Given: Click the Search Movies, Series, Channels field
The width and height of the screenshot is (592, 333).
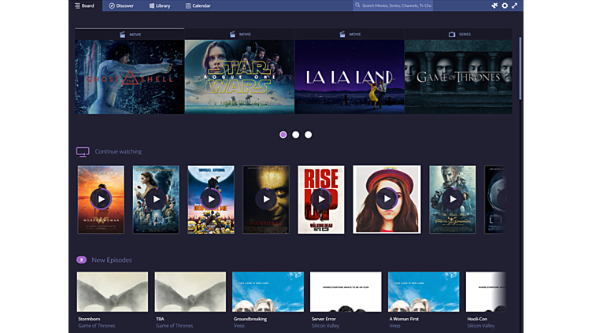Looking at the screenshot, I should pos(393,6).
